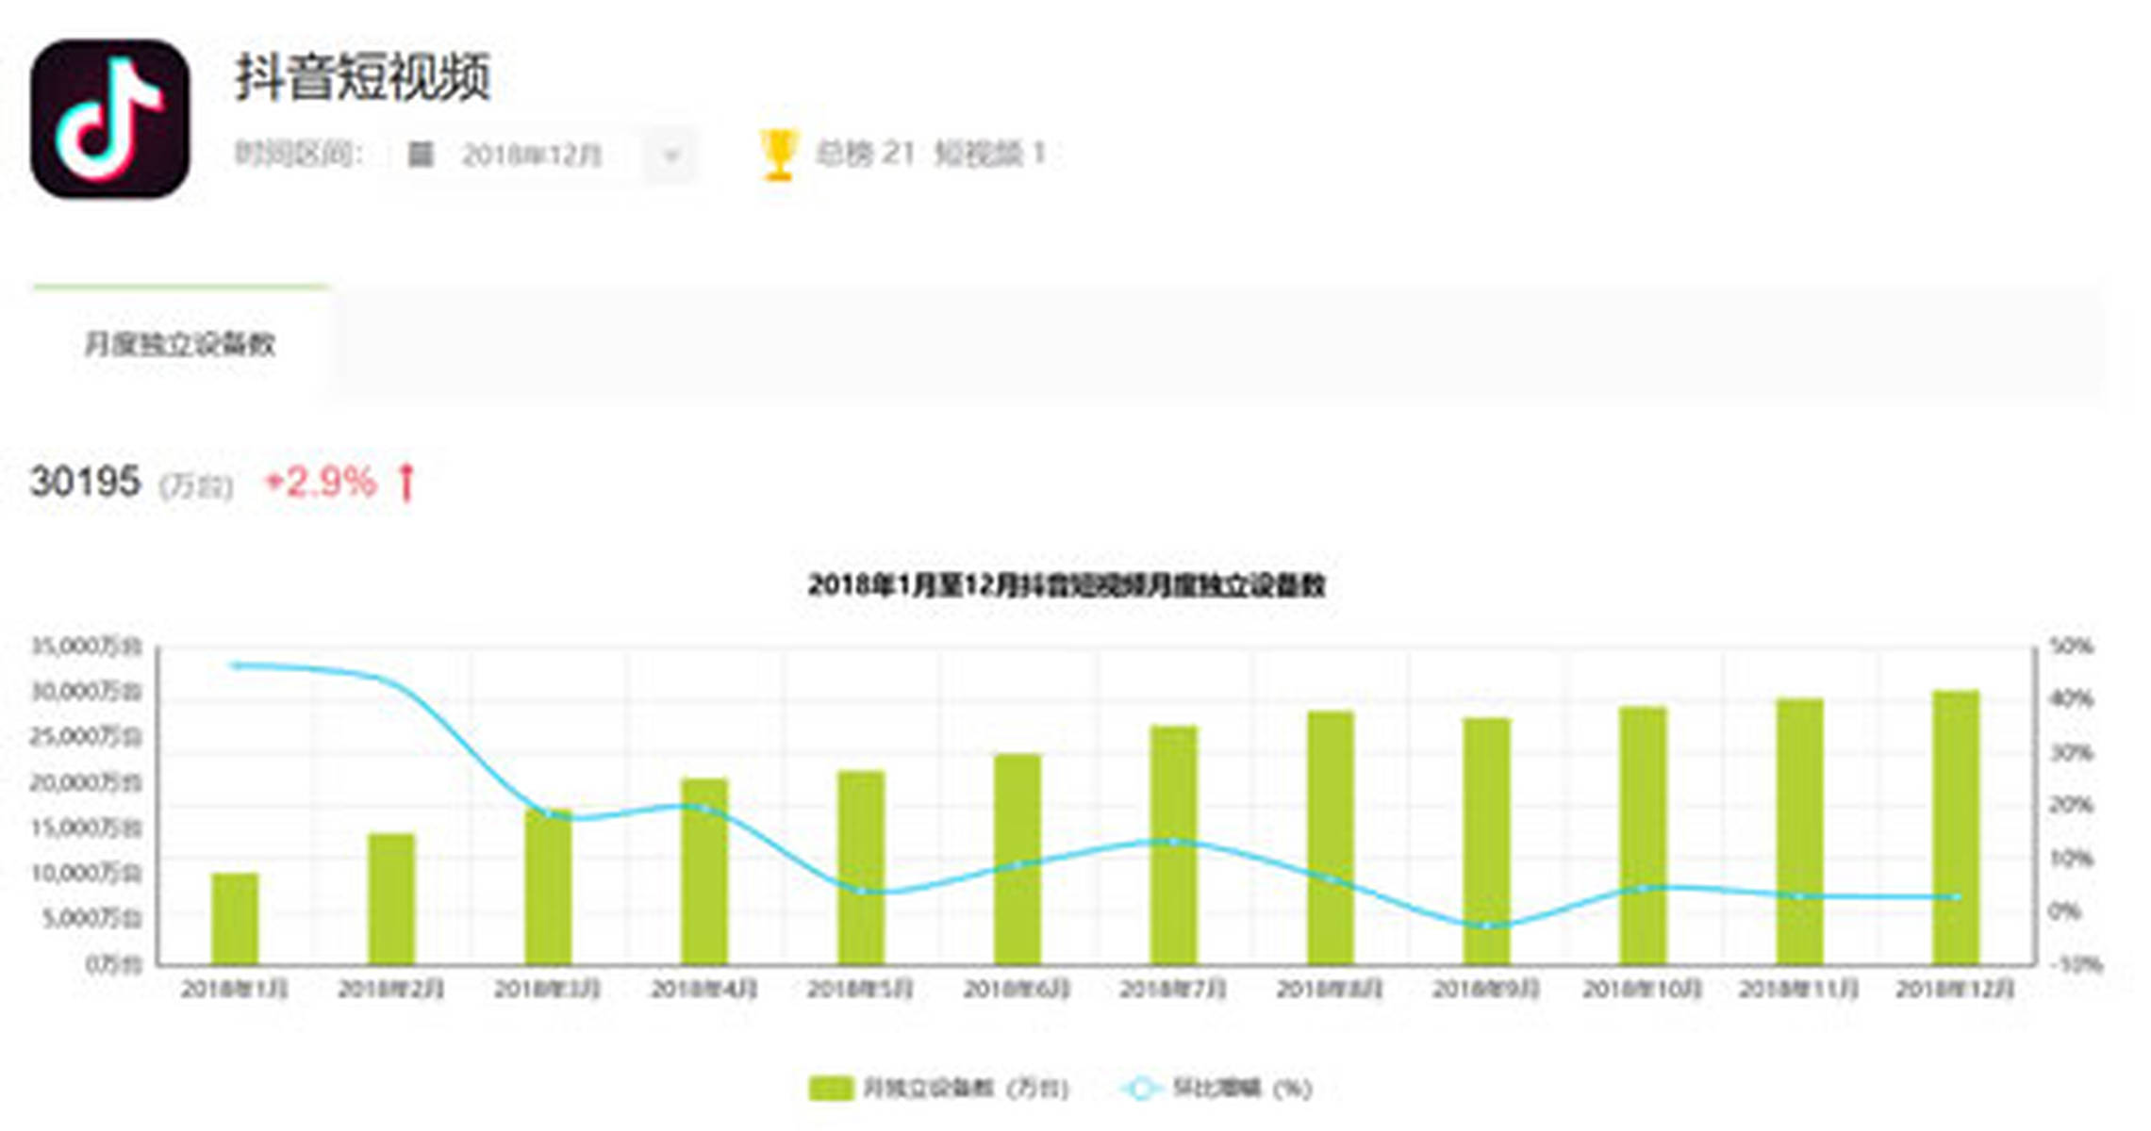Click the 2018年8月 green bar
This screenshot has width=2151, height=1131.
click(x=1331, y=838)
